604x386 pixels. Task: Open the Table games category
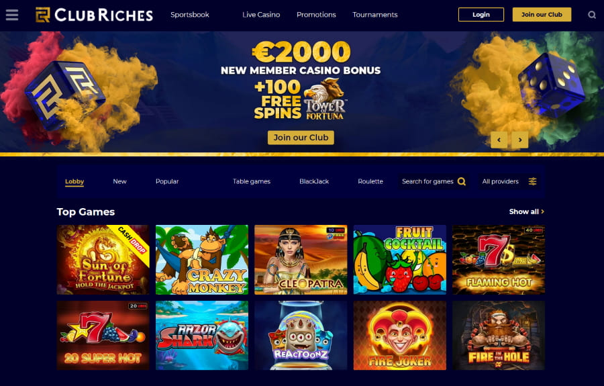[252, 181]
